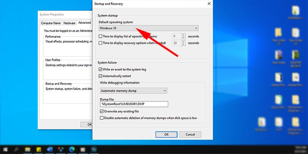Enable Time to display list of operating systems
The height and width of the screenshot is (154, 308).
[100, 36]
